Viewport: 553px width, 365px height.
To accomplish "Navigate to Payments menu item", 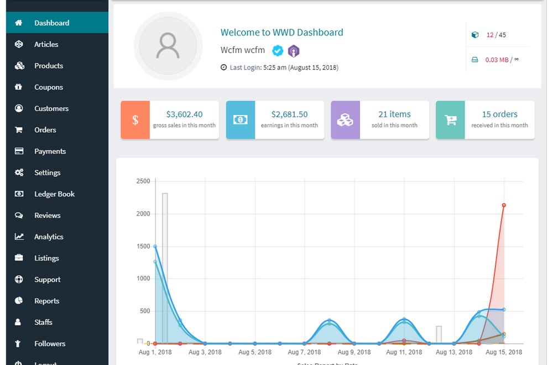I will pyautogui.click(x=57, y=151).
